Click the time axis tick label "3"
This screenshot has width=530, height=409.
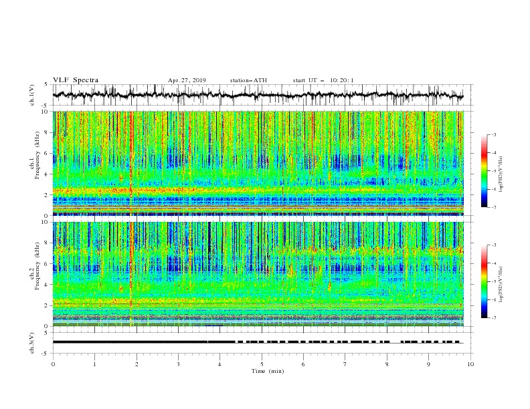[x=178, y=364]
